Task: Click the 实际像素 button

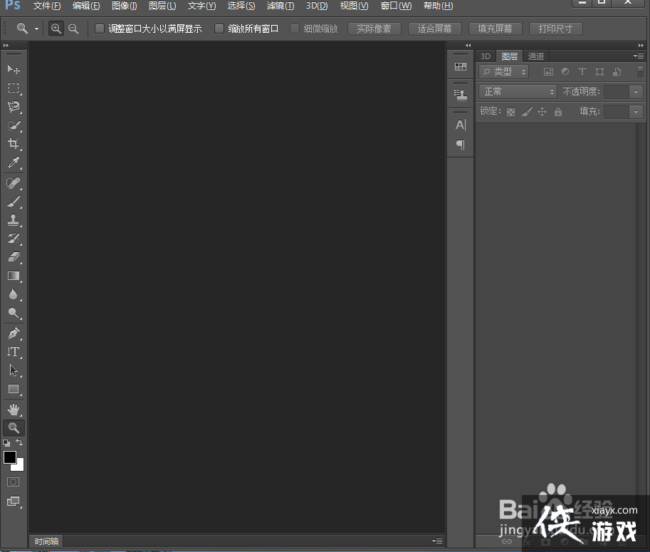Action: click(x=374, y=28)
